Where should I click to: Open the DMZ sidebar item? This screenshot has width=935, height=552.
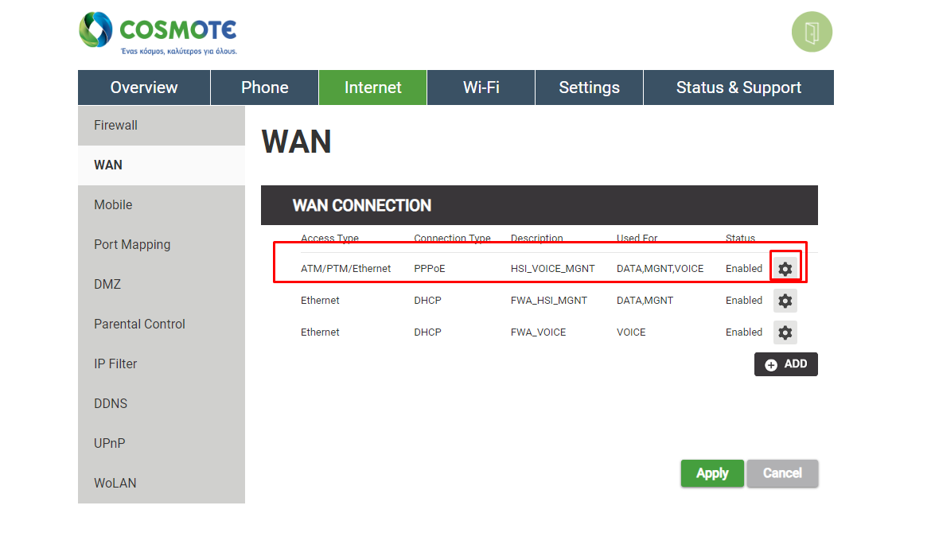click(107, 285)
